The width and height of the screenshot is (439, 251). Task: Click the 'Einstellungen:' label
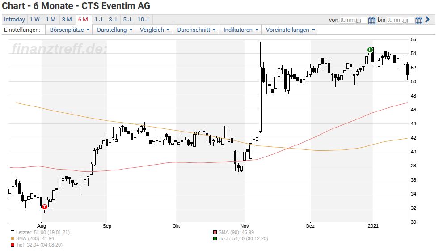[22, 30]
